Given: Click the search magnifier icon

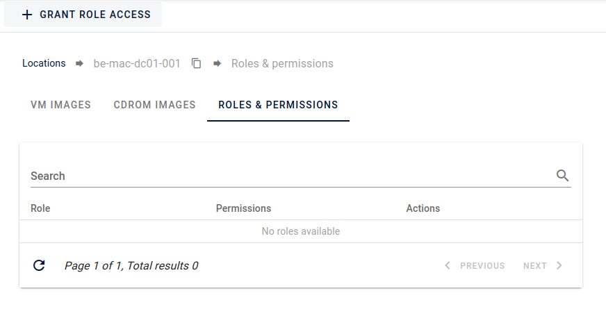Looking at the screenshot, I should click(x=563, y=176).
